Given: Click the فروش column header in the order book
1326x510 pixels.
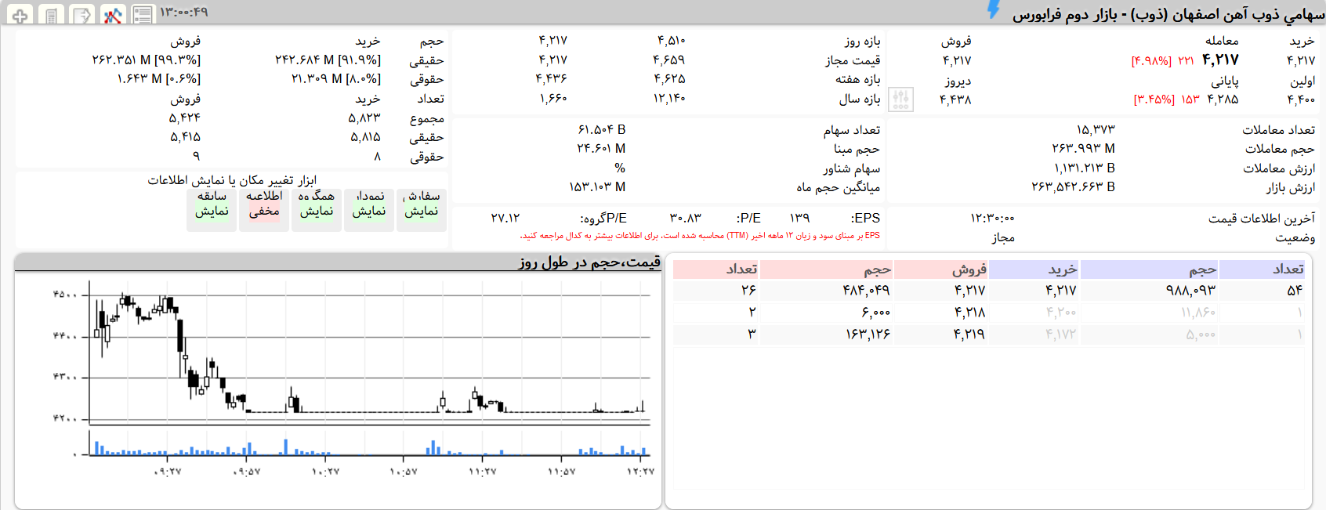Looking at the screenshot, I should point(940,269).
